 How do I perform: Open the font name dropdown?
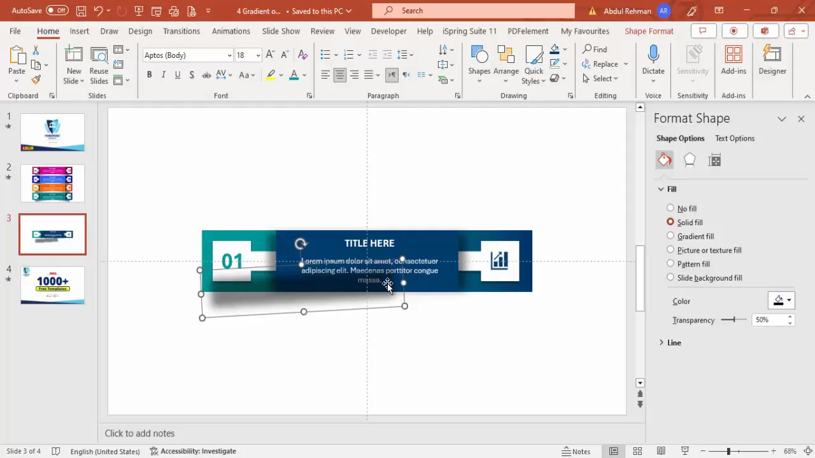[230, 55]
